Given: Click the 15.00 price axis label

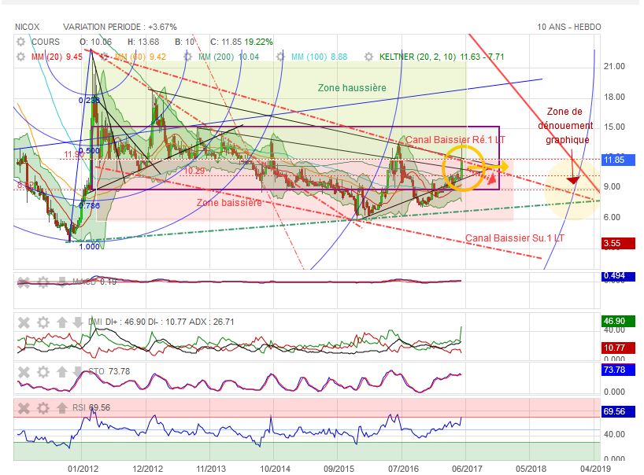Looking at the screenshot, I should [x=614, y=127].
